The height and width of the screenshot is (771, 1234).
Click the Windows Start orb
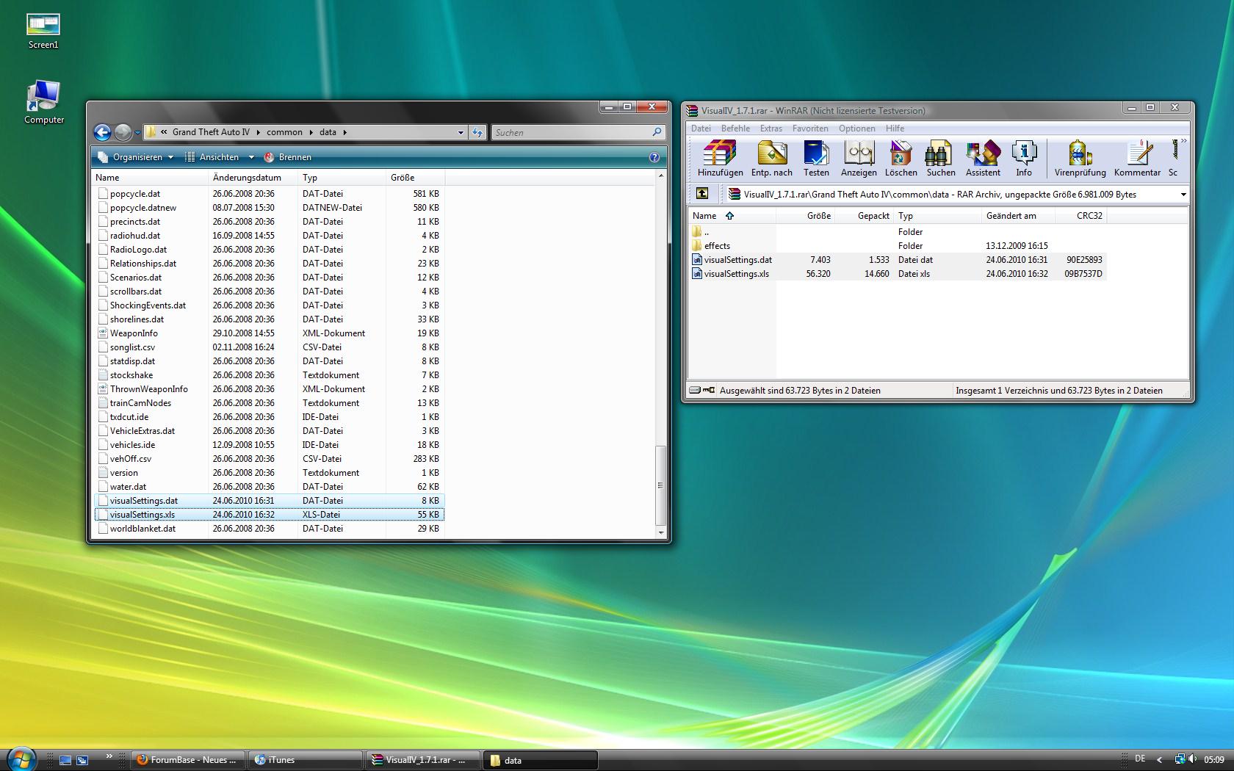pyautogui.click(x=21, y=759)
